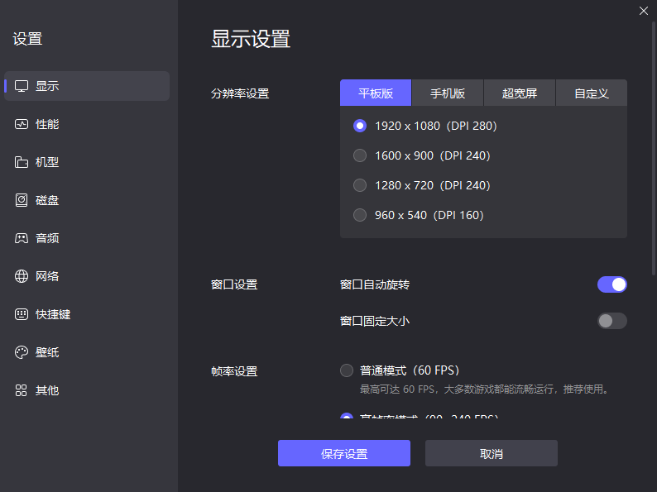Click the keyboard icon beside 快捷键
This screenshot has width=657, height=492.
(22, 314)
